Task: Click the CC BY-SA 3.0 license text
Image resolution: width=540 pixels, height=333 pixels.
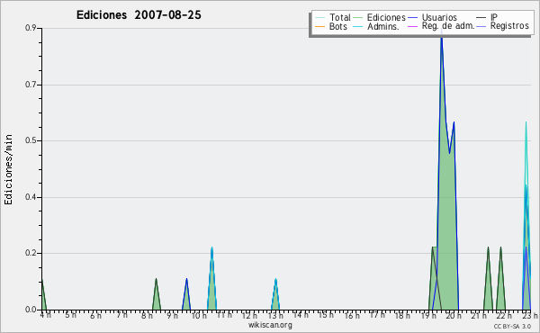Action: (x=512, y=327)
